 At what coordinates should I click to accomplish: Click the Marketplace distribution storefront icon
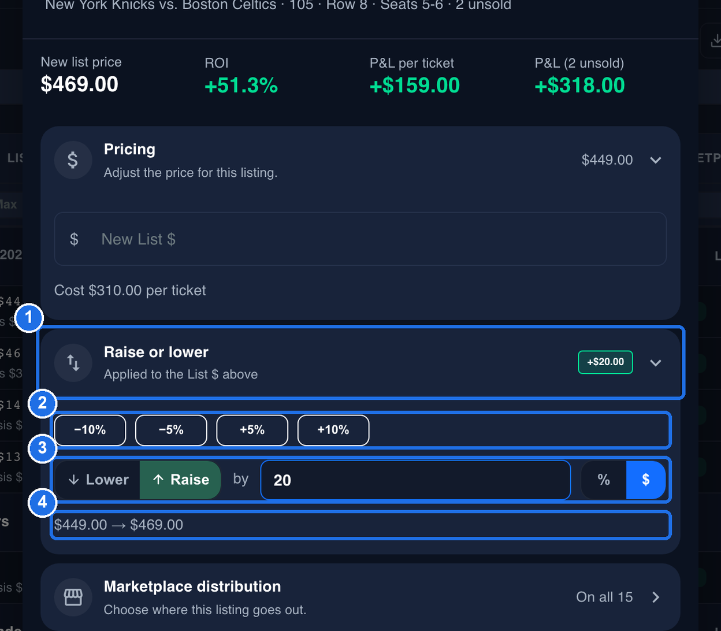[x=73, y=597]
